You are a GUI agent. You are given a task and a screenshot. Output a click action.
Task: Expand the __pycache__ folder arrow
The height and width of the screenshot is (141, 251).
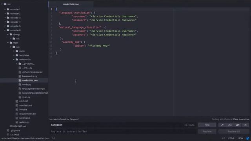[17, 63]
